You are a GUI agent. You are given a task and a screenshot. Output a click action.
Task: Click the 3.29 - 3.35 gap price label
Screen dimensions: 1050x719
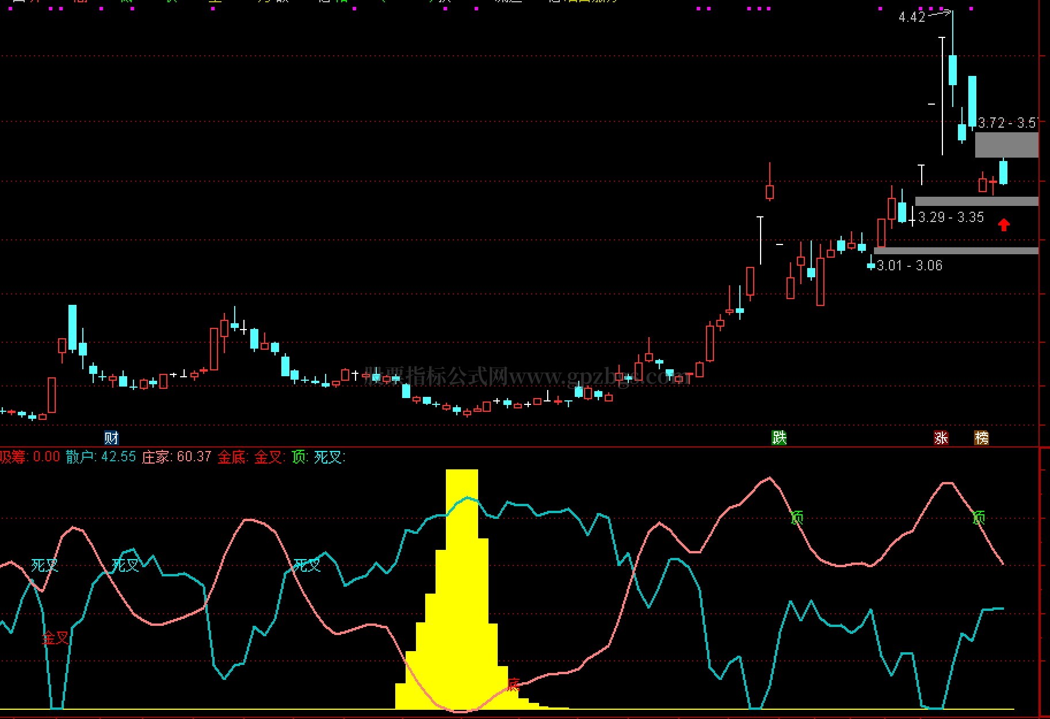coord(950,217)
